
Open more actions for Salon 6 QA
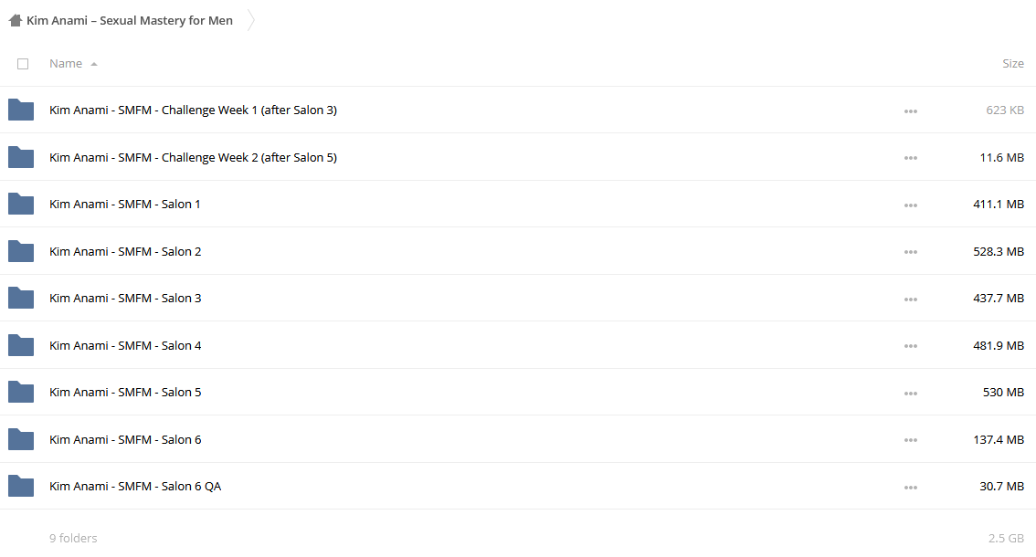point(911,487)
